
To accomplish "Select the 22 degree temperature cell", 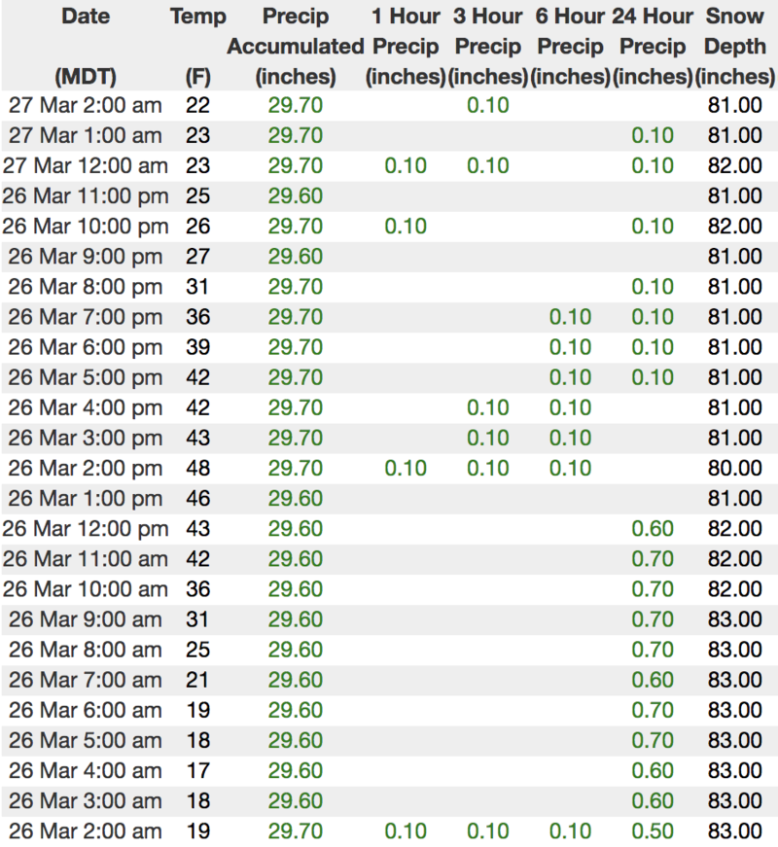I will click(x=197, y=105).
